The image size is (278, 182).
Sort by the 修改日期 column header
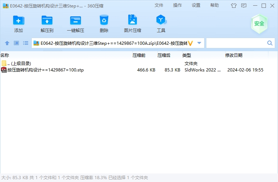[234, 55]
